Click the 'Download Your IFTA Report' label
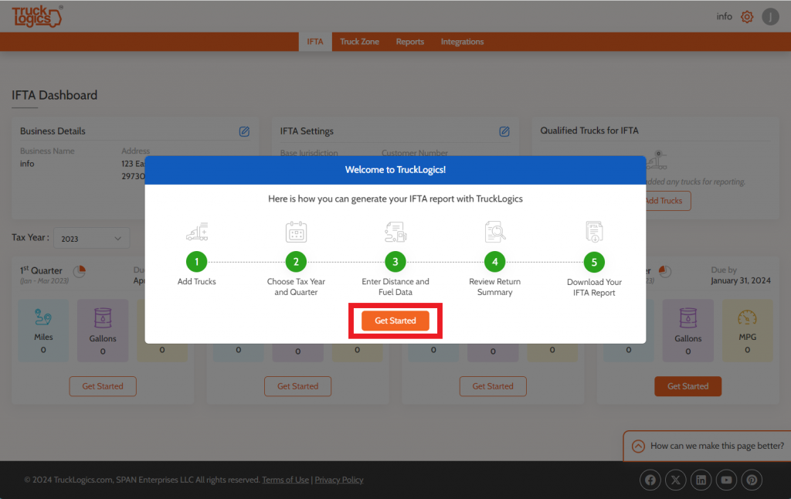Viewport: 791px width, 499px height. coord(594,287)
